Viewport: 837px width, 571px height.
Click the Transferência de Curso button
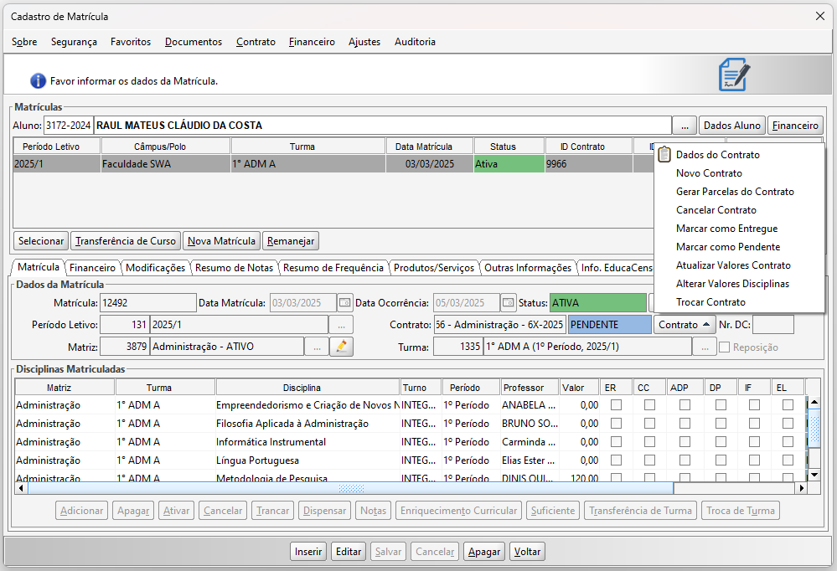(126, 241)
